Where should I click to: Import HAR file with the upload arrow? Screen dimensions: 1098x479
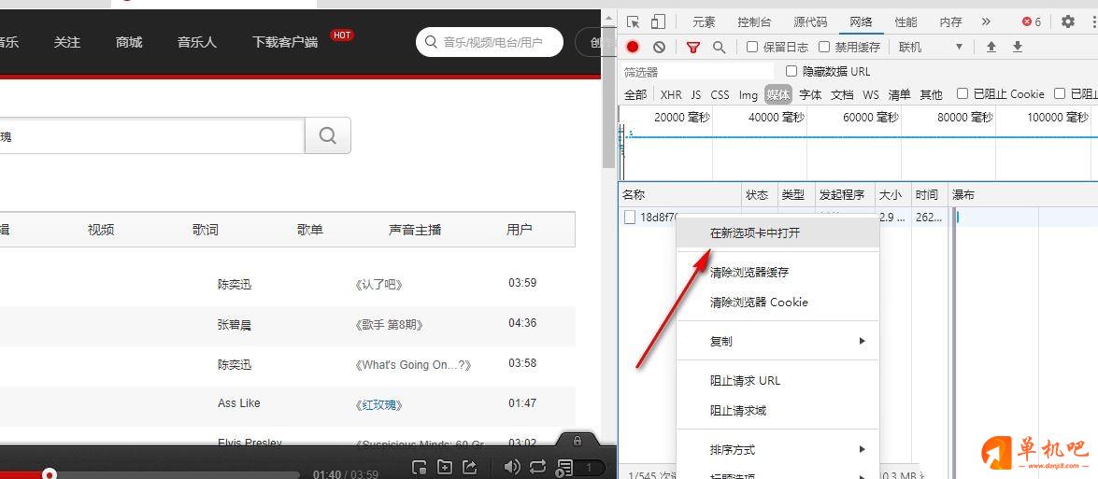point(991,47)
